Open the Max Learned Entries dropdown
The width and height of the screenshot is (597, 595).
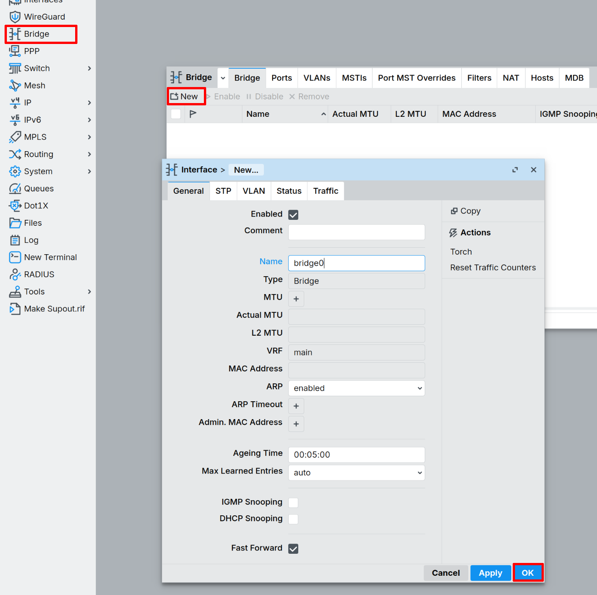356,473
